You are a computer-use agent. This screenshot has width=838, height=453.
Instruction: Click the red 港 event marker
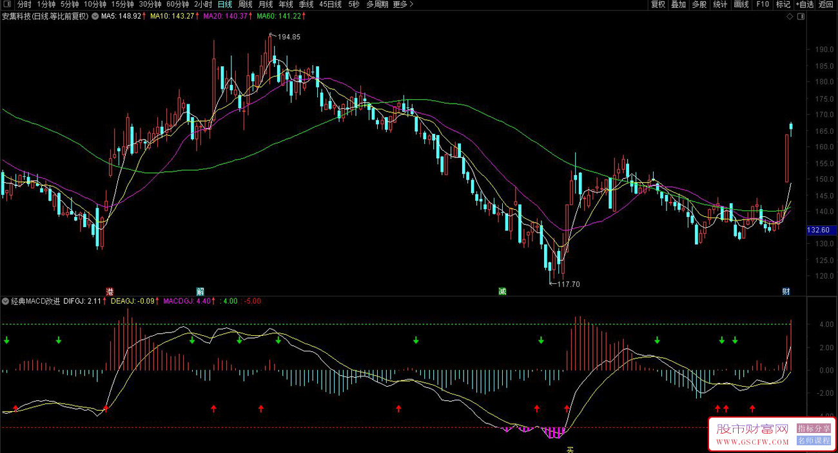(x=110, y=291)
